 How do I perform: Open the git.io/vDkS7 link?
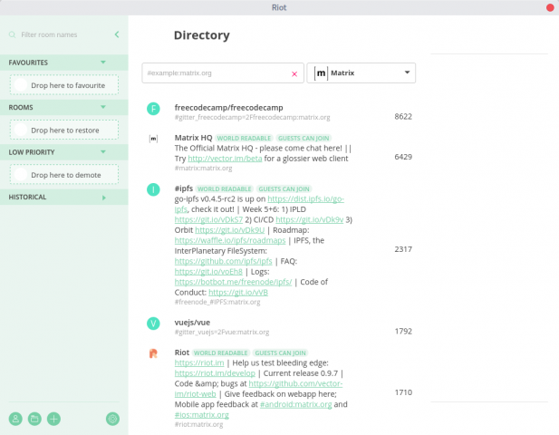pos(208,219)
